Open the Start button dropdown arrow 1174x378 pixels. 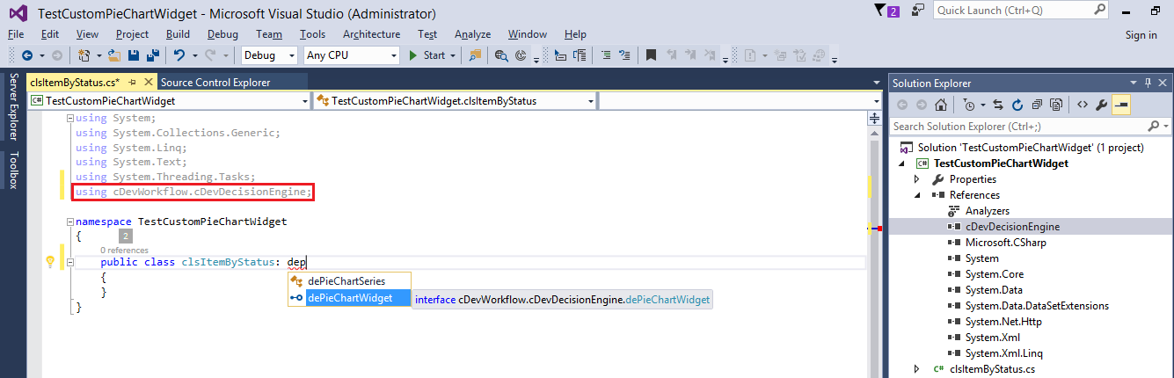pos(453,55)
